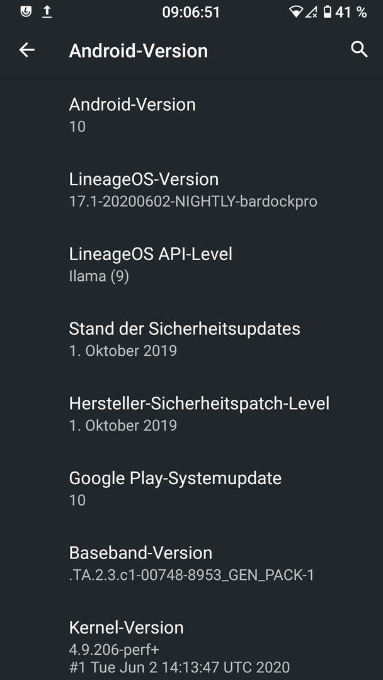Tap the shield notification icon in status bar
Viewport: 383px width, 680px height.
click(26, 12)
